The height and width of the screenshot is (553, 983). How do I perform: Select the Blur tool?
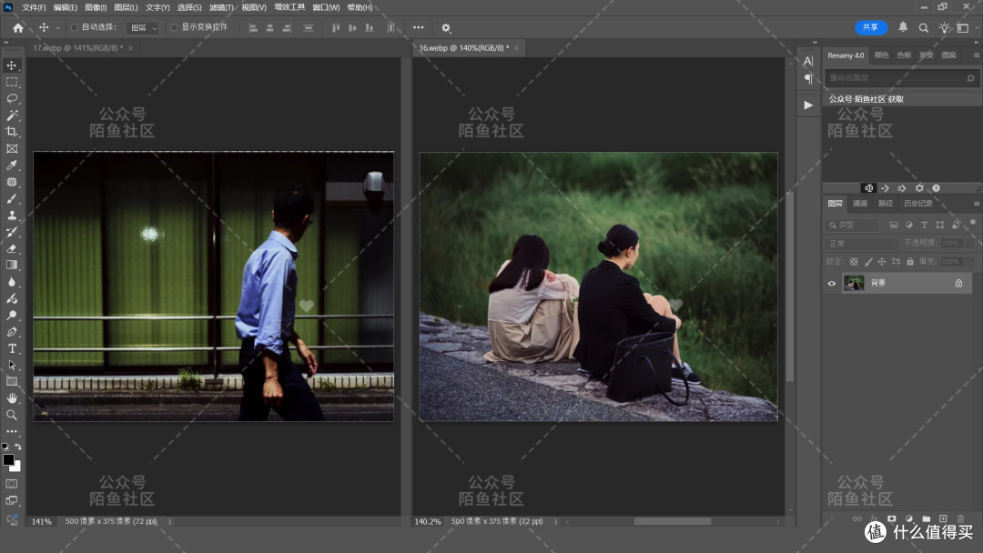12,282
